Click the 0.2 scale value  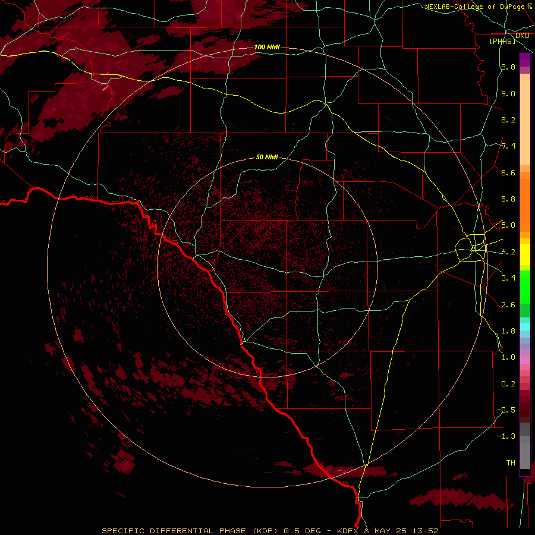pyautogui.click(x=508, y=384)
